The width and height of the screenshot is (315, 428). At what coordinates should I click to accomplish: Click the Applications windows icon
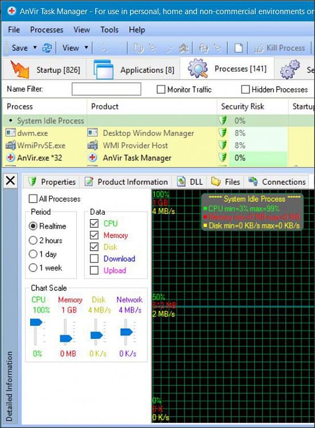[x=103, y=69]
